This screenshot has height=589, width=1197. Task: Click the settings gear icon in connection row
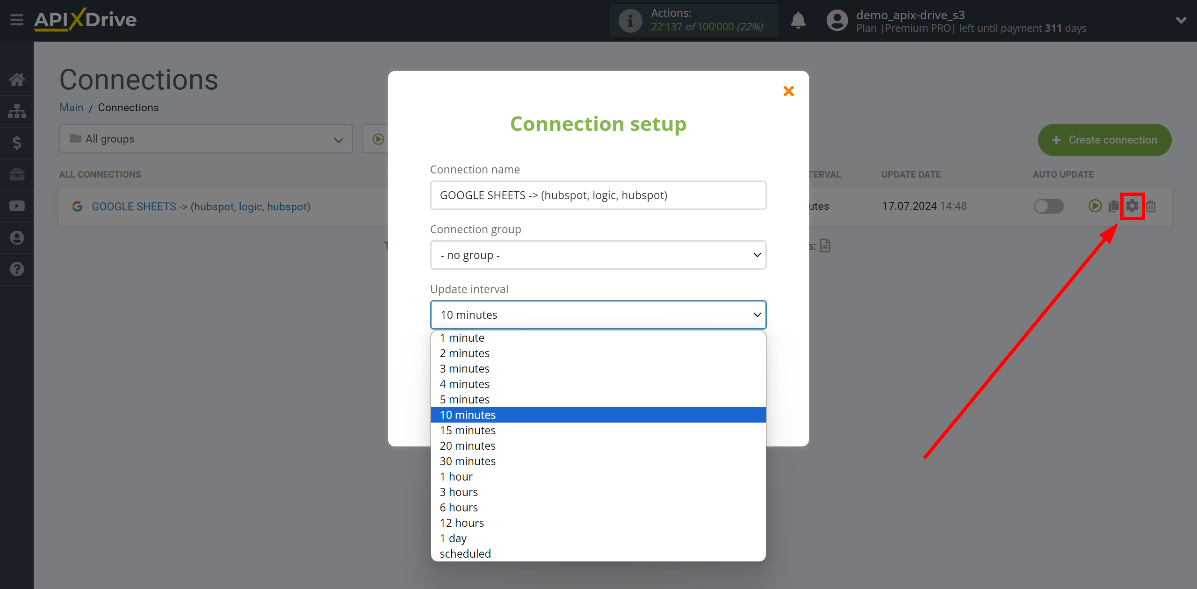1132,206
